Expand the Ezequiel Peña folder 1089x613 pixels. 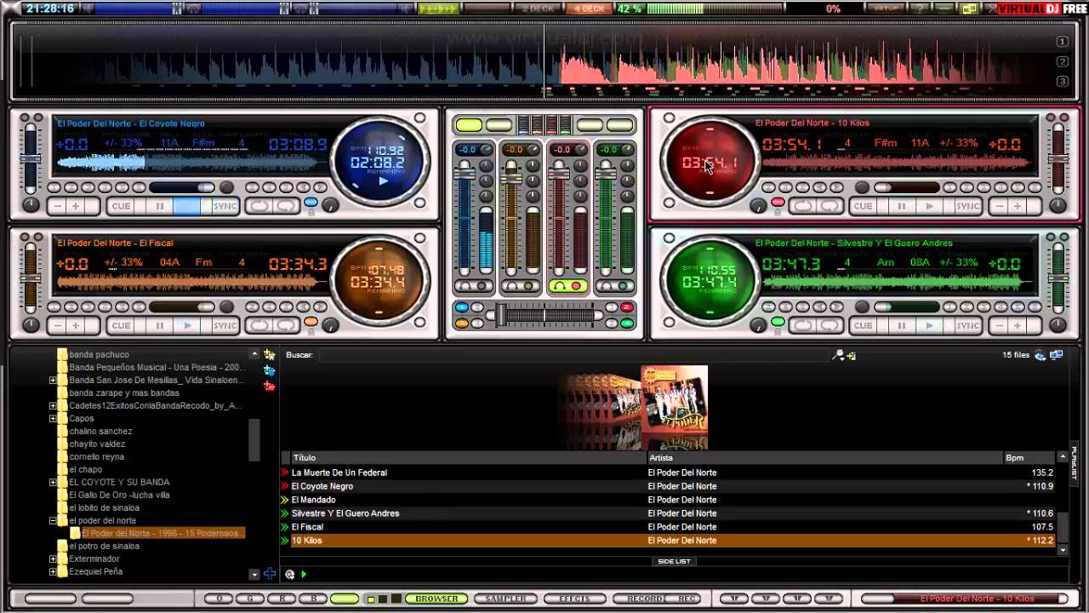click(x=53, y=571)
